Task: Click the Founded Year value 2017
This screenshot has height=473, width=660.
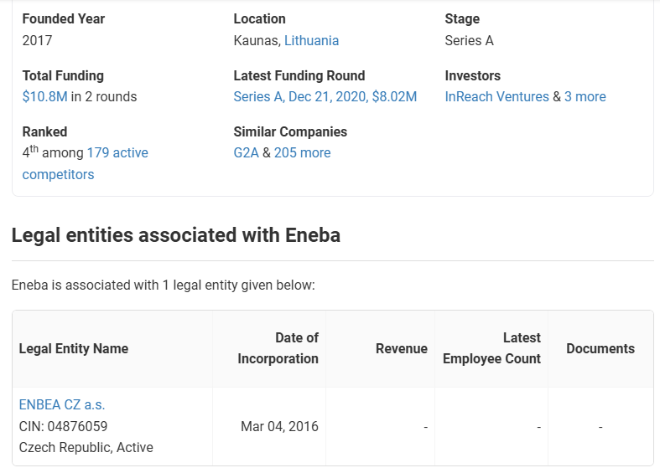Action: tap(37, 40)
